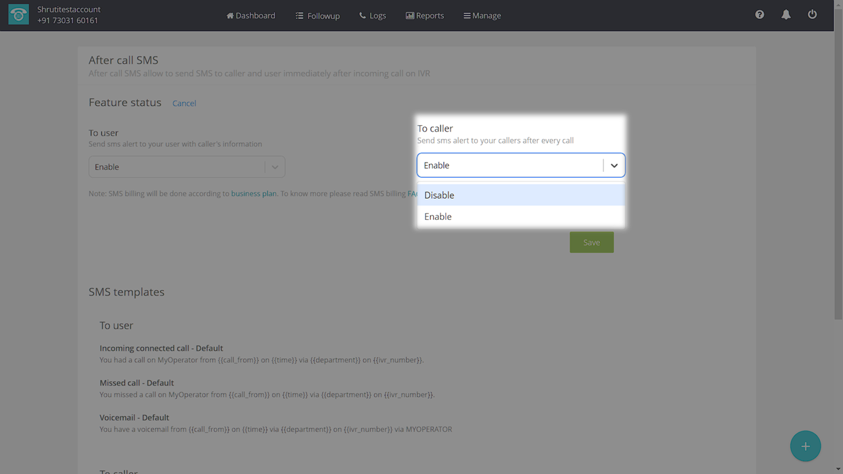The height and width of the screenshot is (474, 843).
Task: Click the power logout icon
Action: tap(812, 14)
